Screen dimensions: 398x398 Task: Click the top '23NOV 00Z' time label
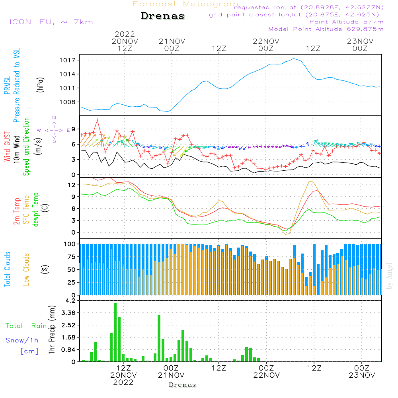coord(360,45)
